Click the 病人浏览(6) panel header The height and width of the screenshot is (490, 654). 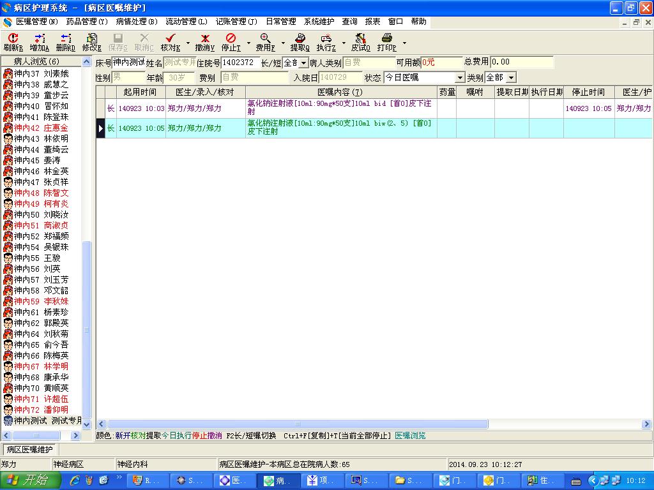point(41,62)
